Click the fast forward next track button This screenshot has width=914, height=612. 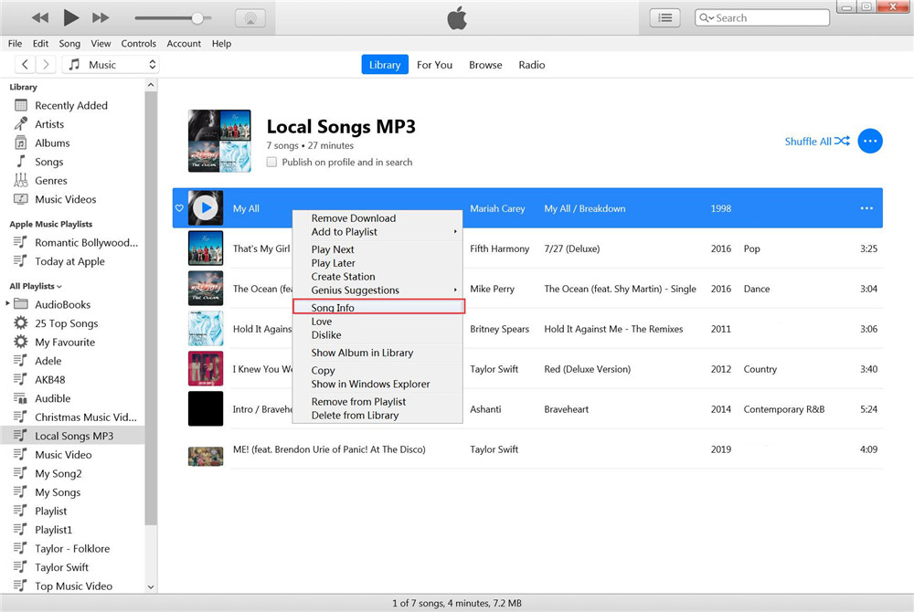pos(101,18)
